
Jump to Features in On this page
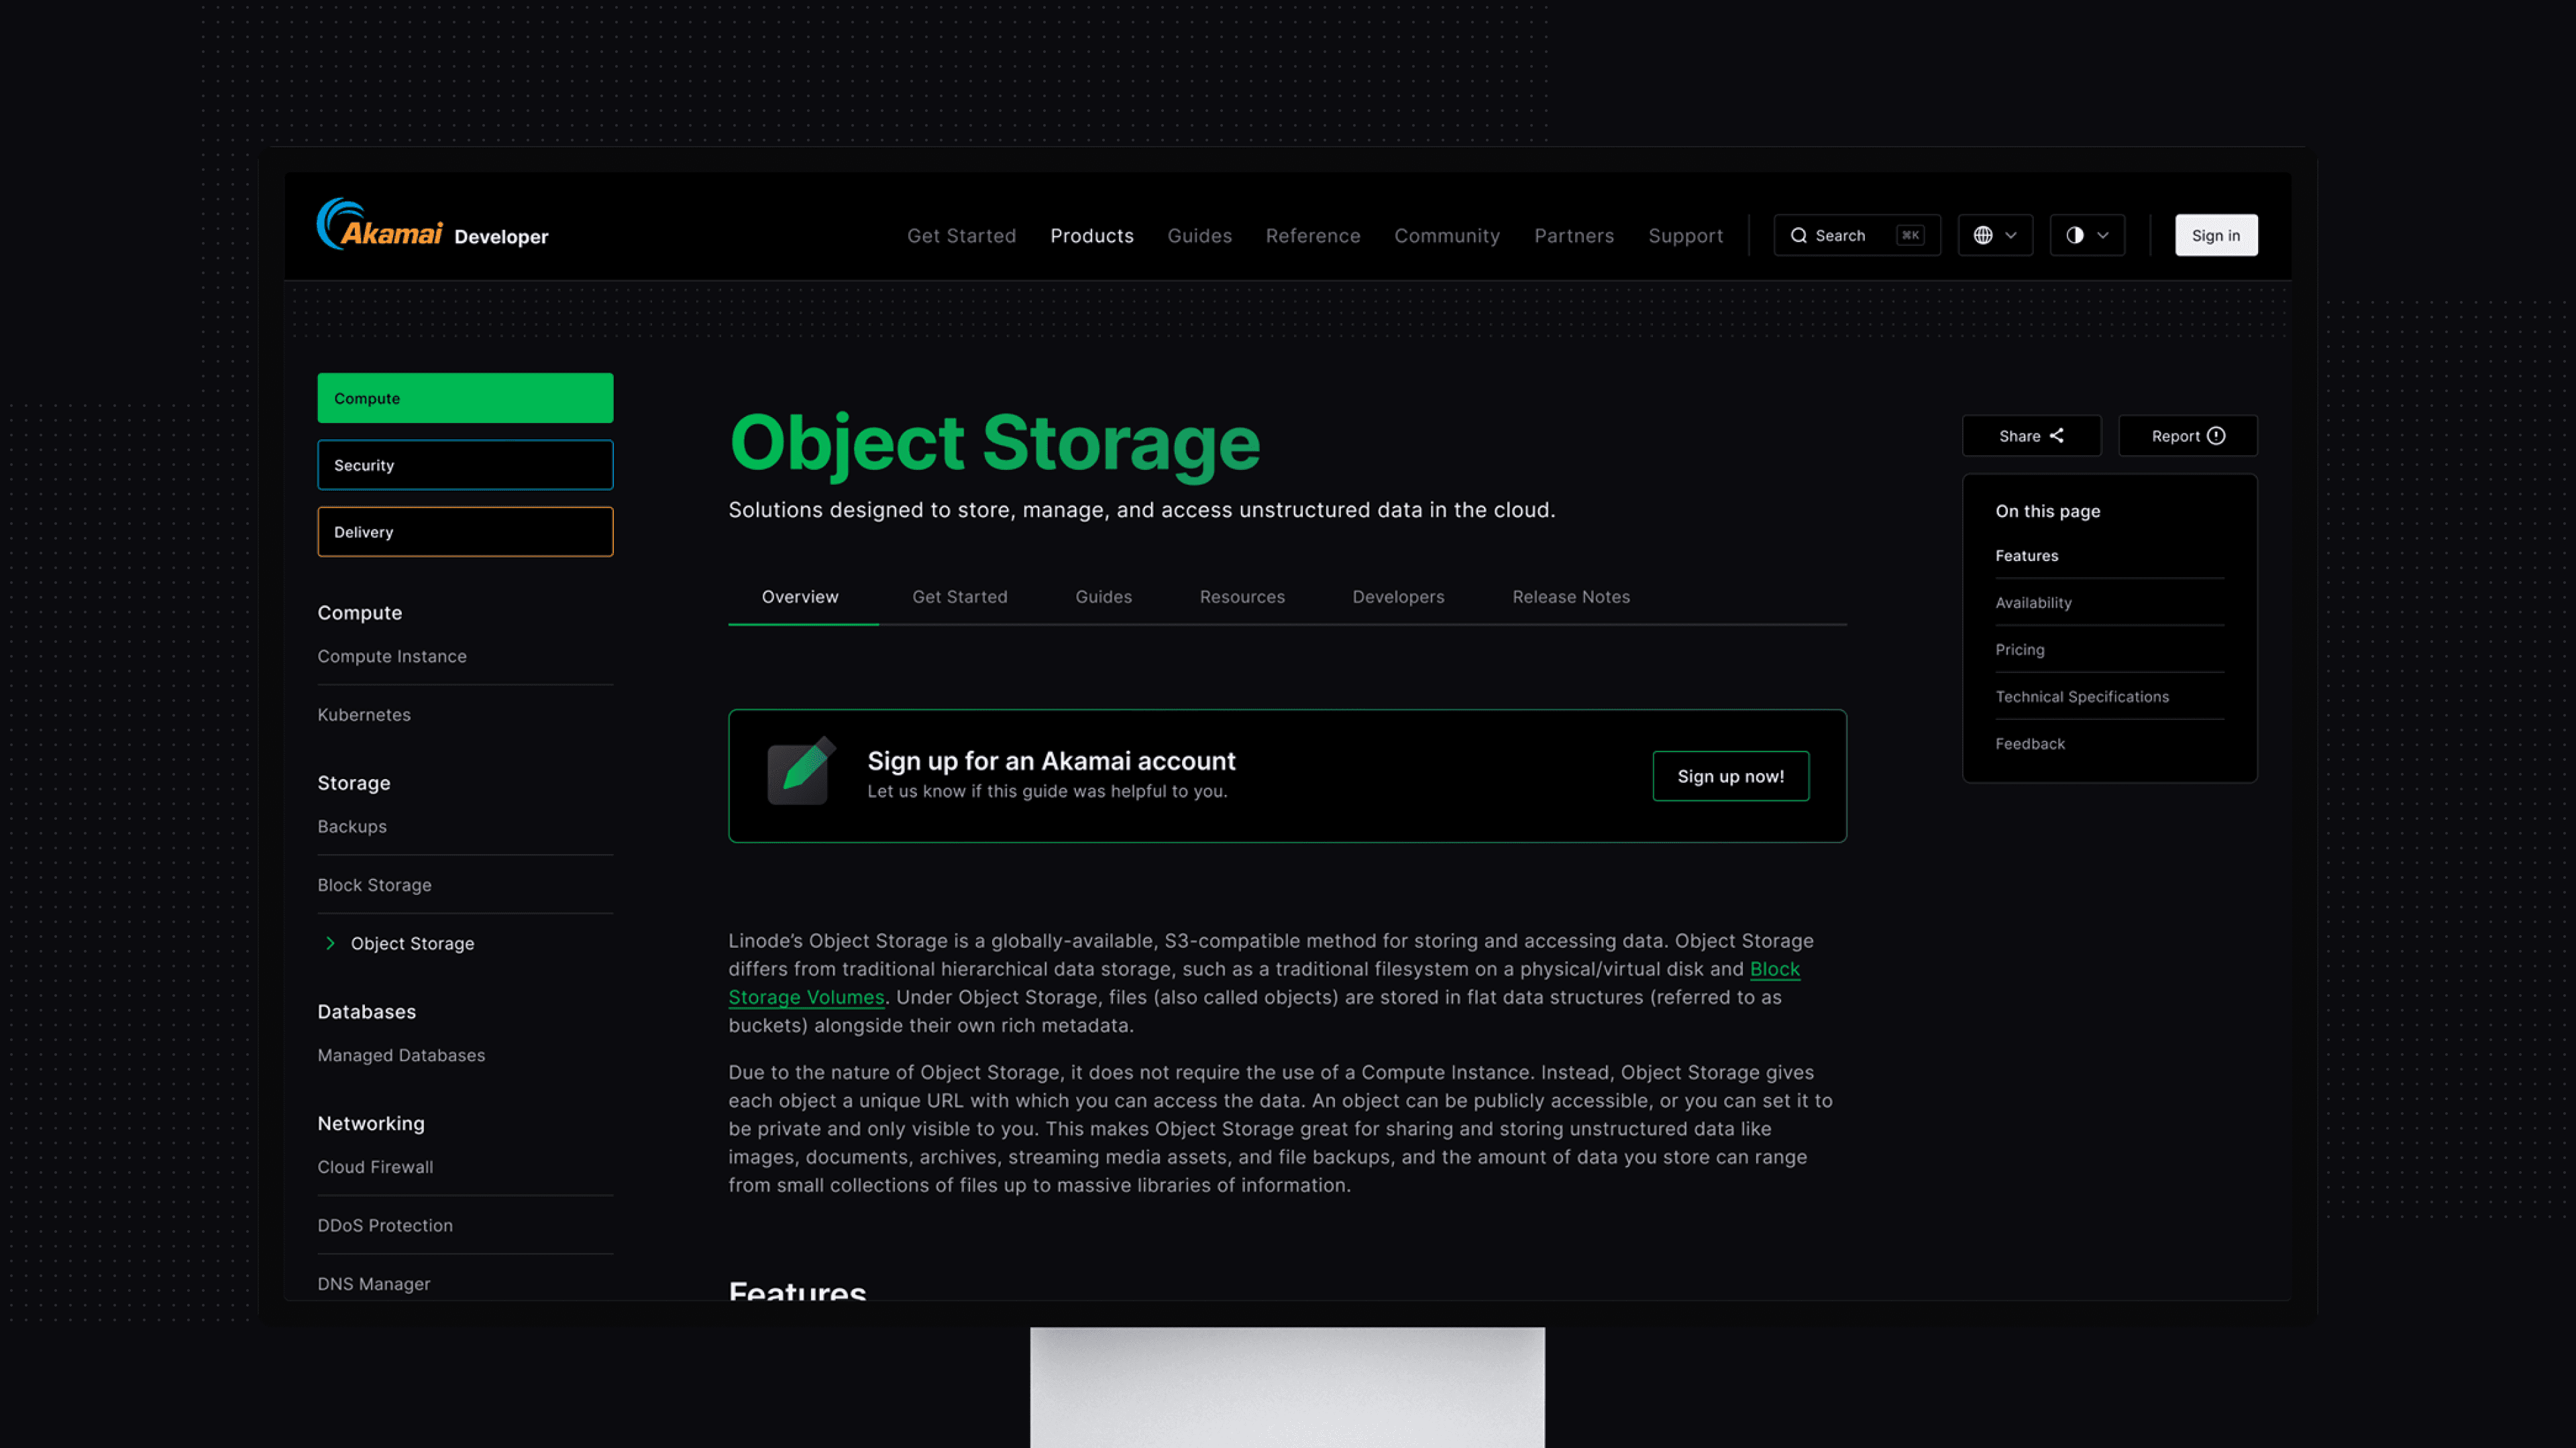point(2026,556)
